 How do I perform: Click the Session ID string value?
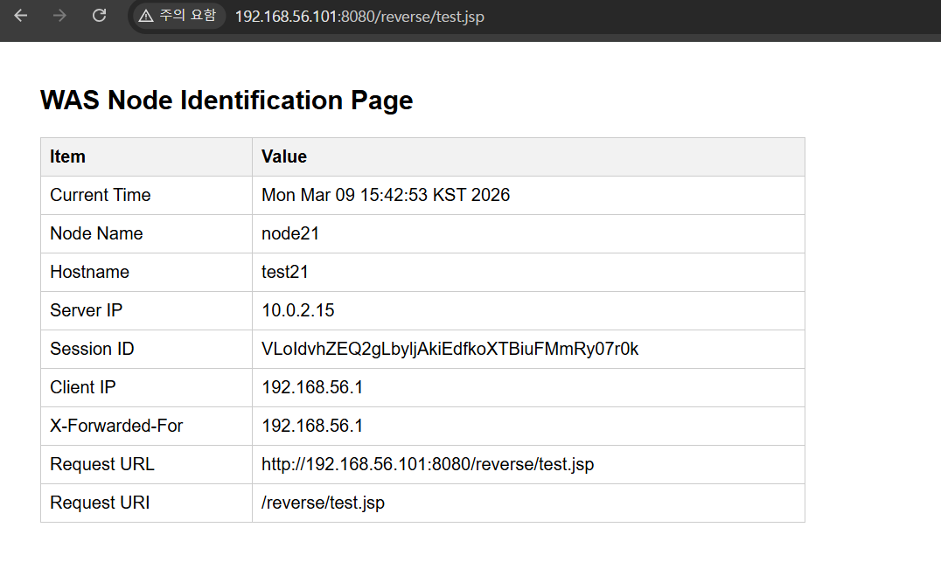450,349
